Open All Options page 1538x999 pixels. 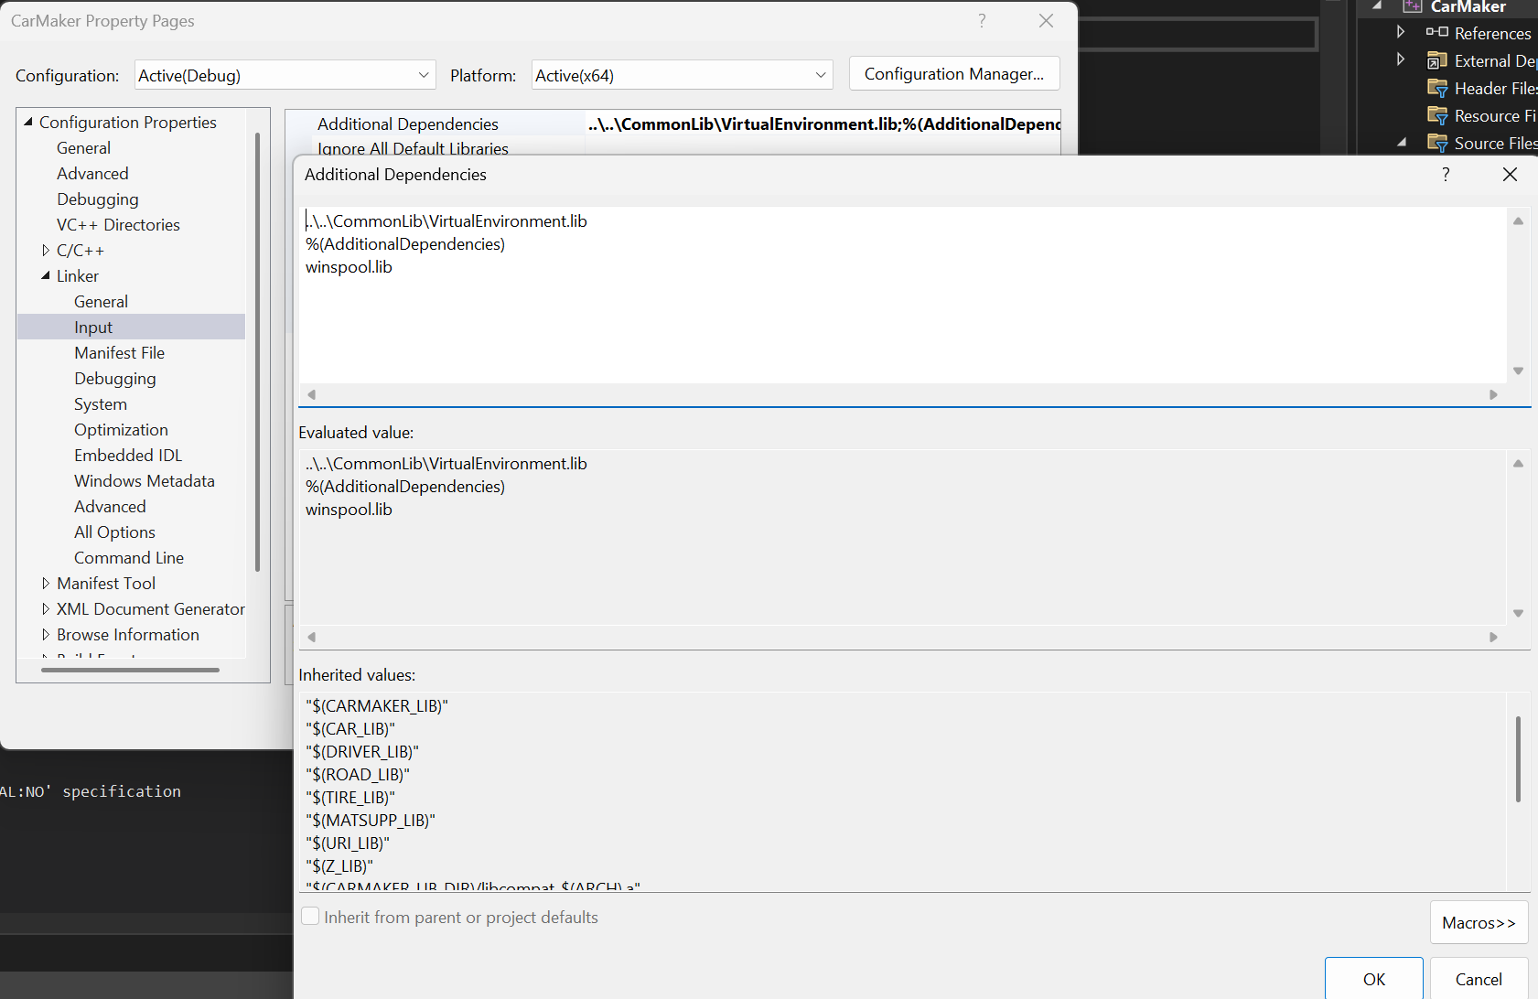pyautogui.click(x=114, y=532)
